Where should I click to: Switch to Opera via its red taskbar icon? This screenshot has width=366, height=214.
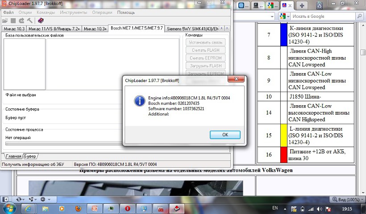128,208
